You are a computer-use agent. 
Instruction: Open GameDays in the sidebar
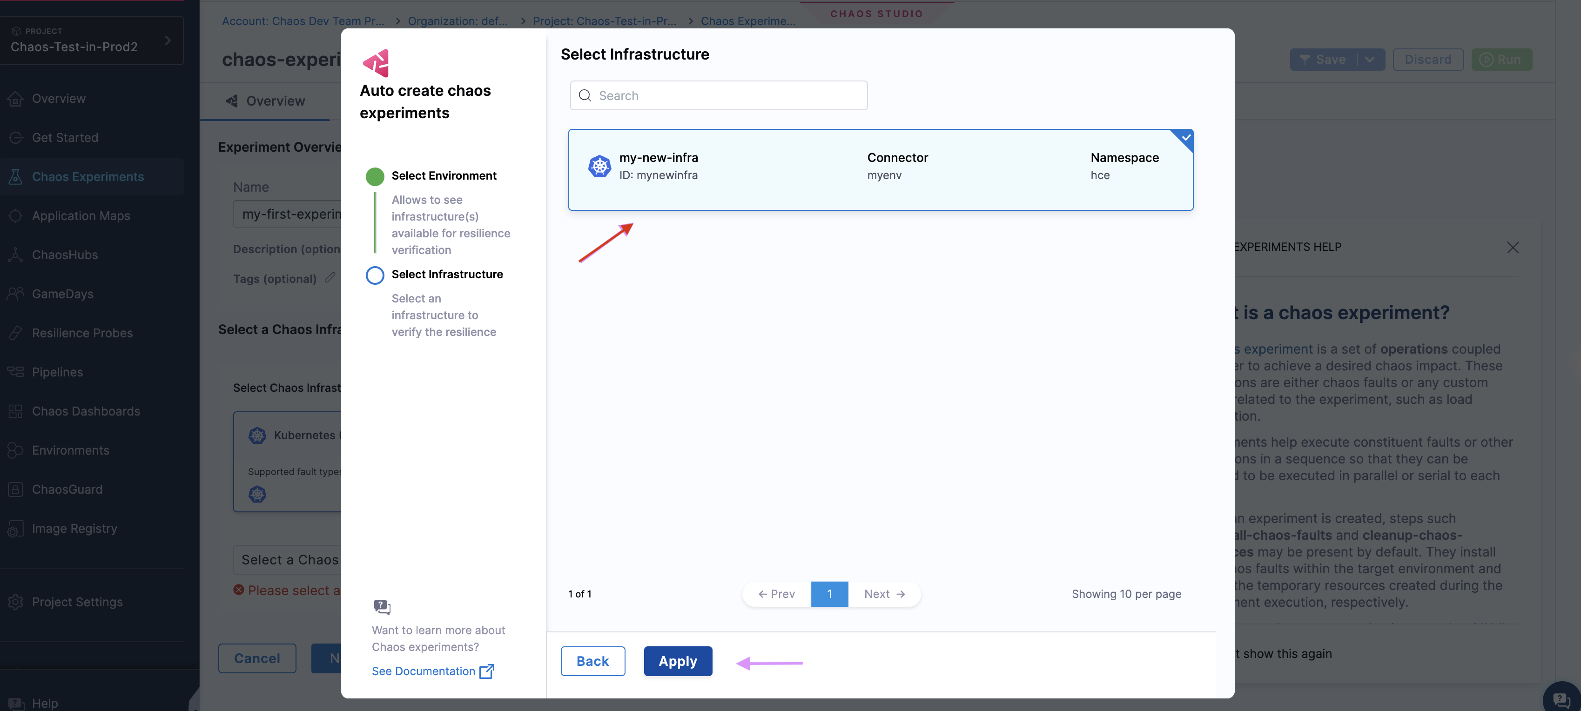63,294
